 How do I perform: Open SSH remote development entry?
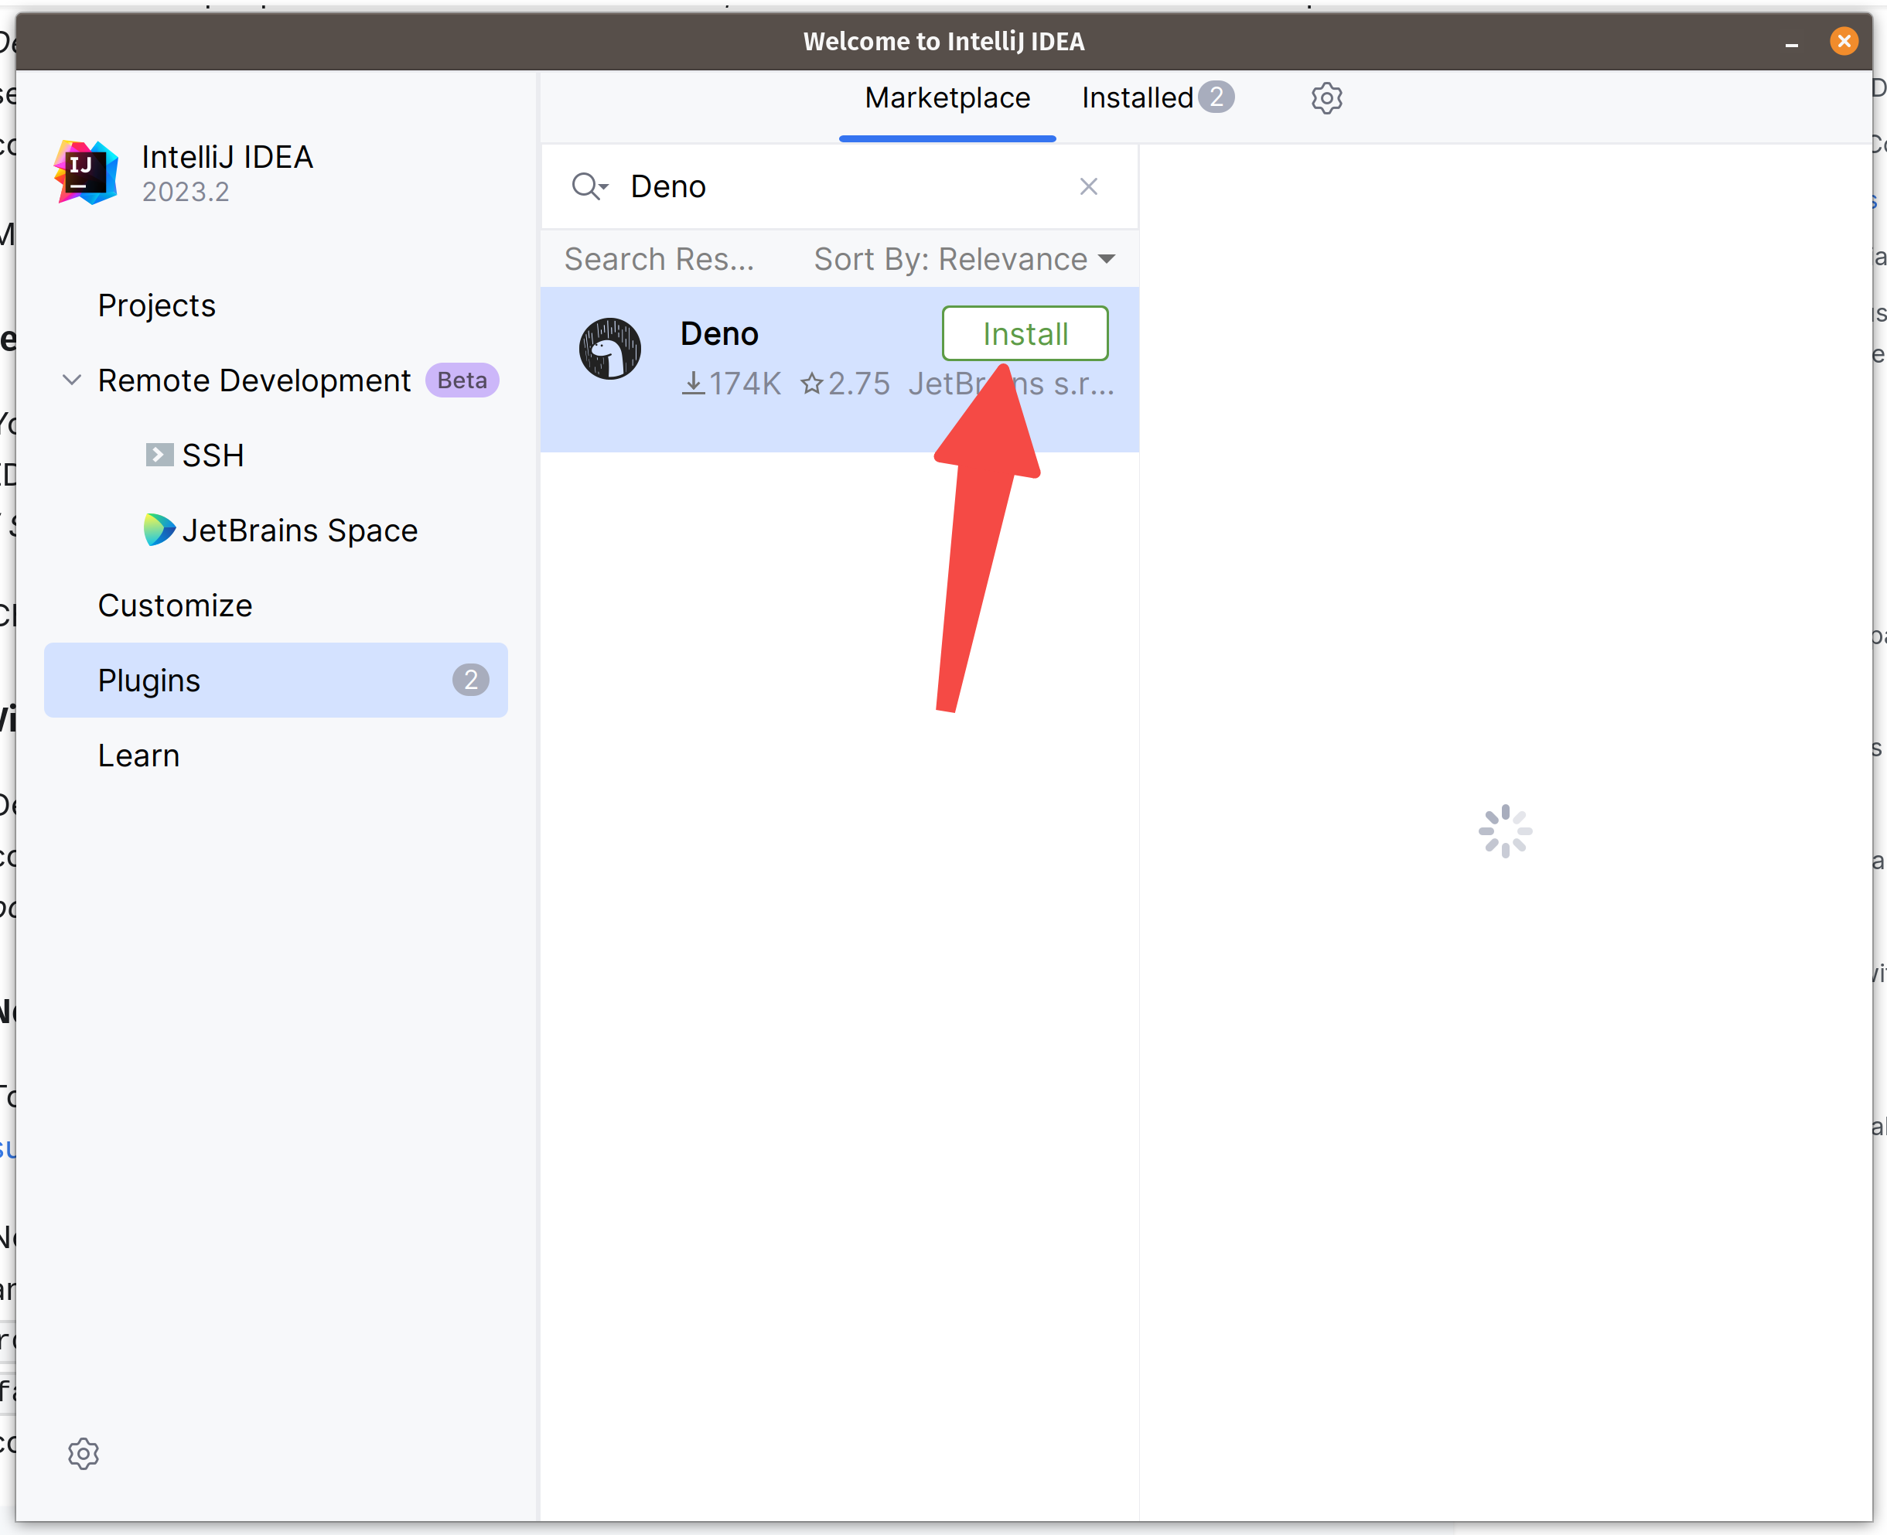click(195, 455)
